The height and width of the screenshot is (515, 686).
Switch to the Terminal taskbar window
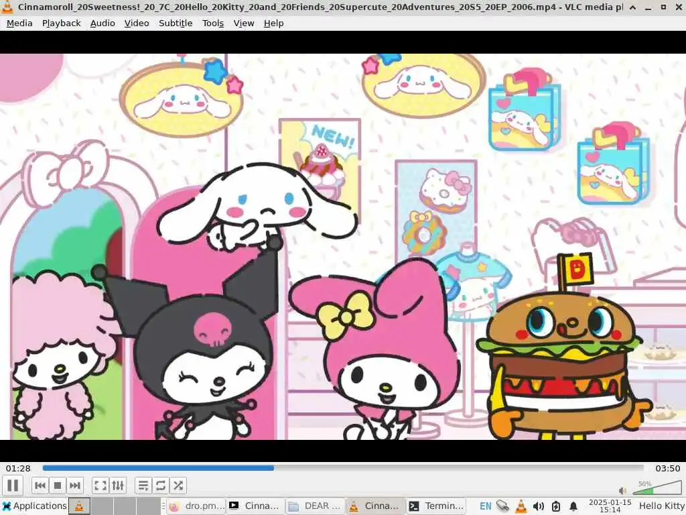pyautogui.click(x=435, y=506)
